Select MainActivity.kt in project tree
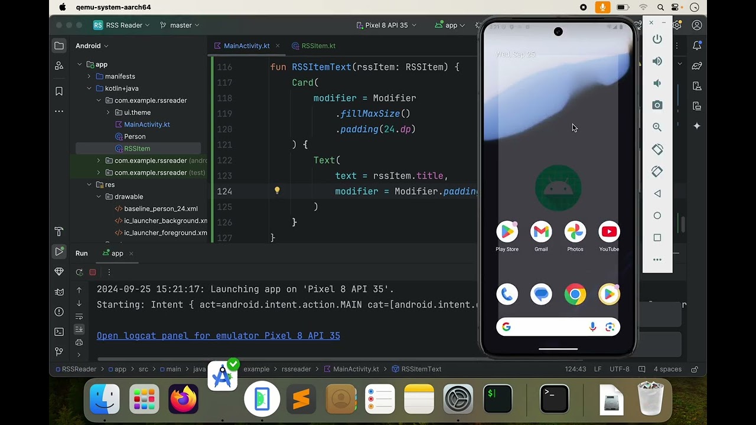Screen dimensions: 756x425 tap(146, 125)
